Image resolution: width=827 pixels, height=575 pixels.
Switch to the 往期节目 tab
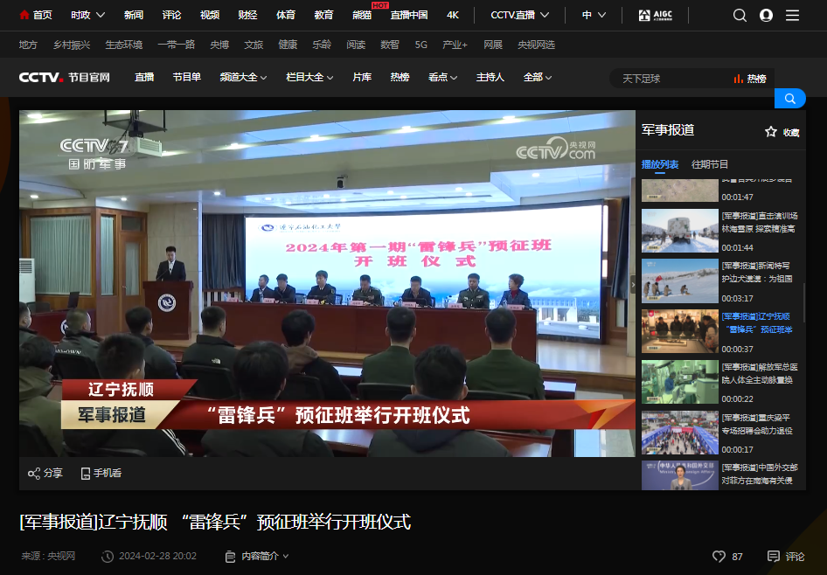[708, 163]
